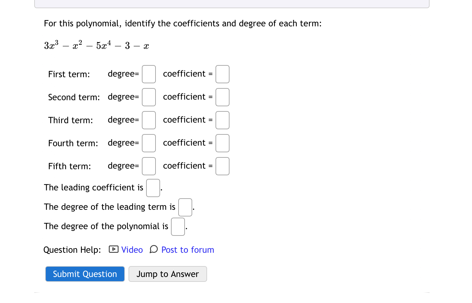
Task: Click the third term coefficient input box
Action: coord(222,120)
